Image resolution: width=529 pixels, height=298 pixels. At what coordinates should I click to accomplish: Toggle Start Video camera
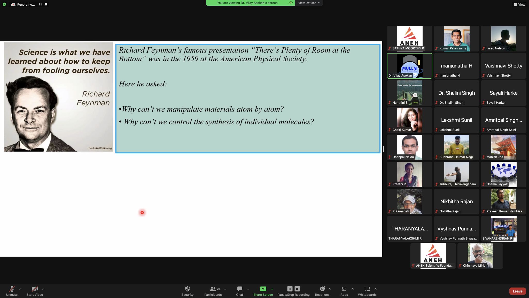tap(35, 289)
